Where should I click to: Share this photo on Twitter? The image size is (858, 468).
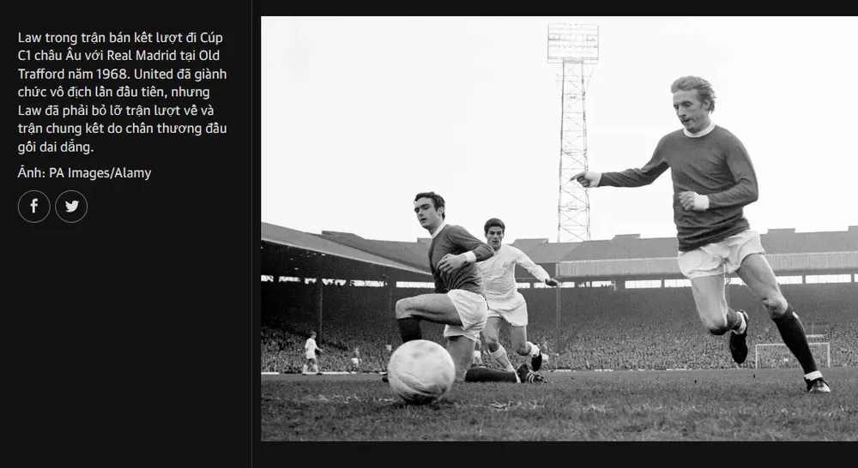[71, 207]
